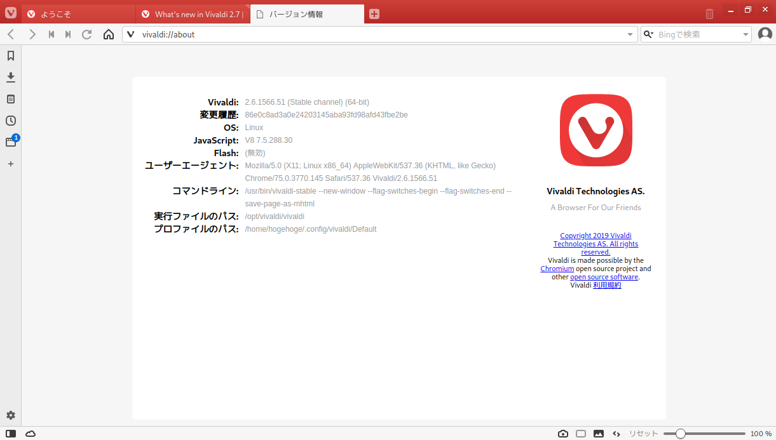Viewport: 776px width, 440px height.
Task: Click the Vivaldi Technologies AS. heading
Action: point(596,191)
